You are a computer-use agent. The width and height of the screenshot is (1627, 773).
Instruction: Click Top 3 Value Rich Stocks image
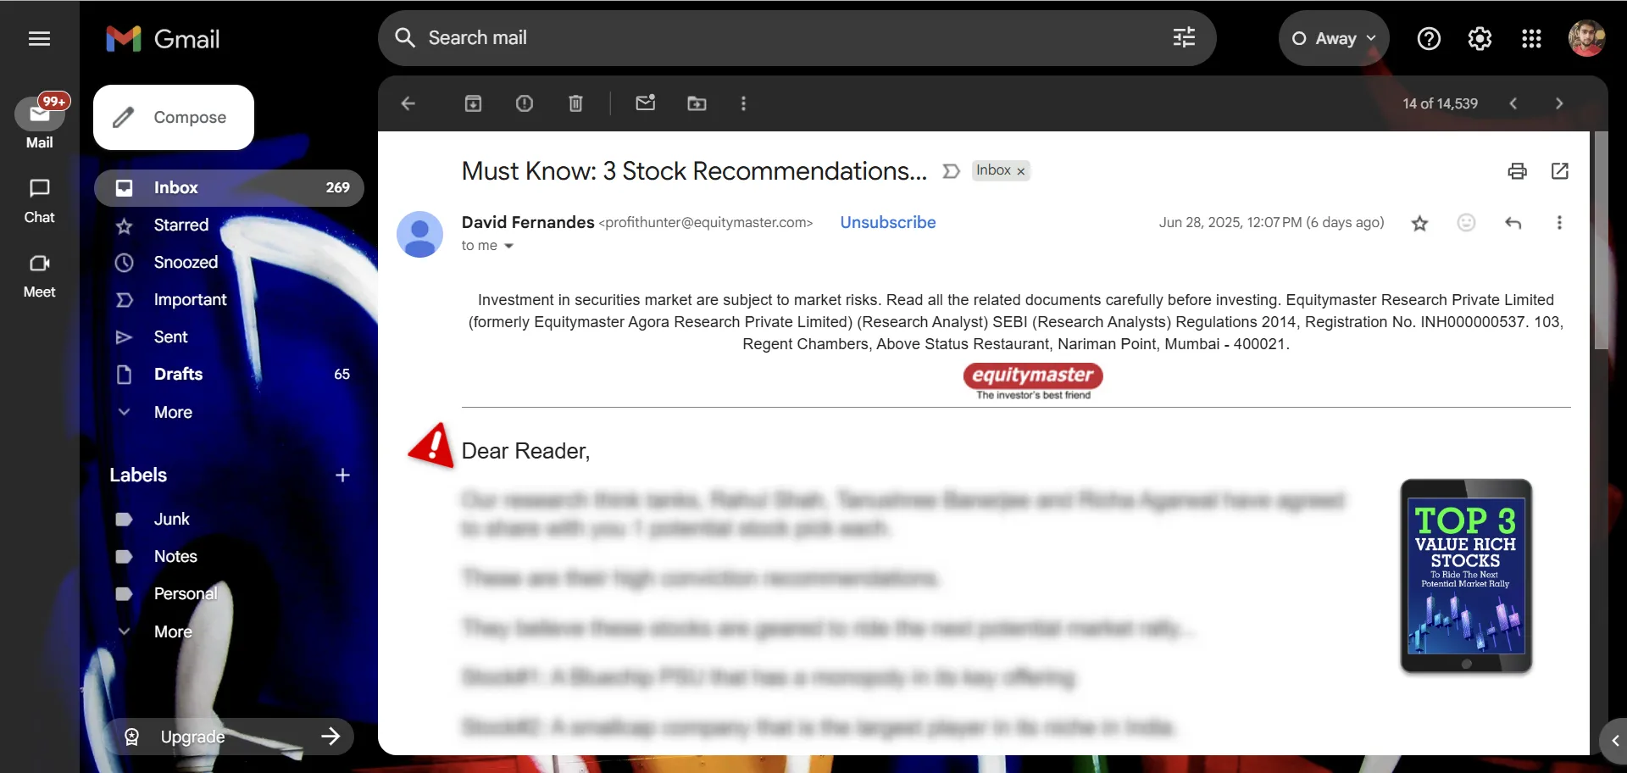coord(1466,576)
